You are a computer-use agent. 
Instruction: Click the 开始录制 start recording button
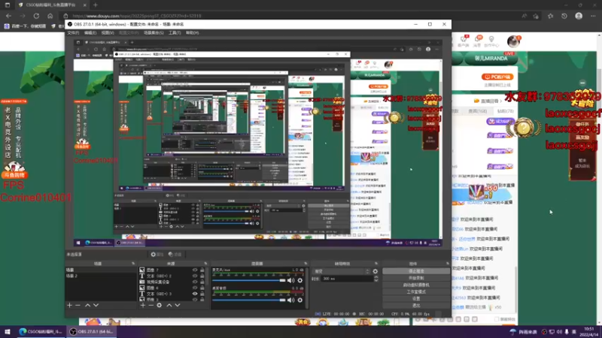416,278
